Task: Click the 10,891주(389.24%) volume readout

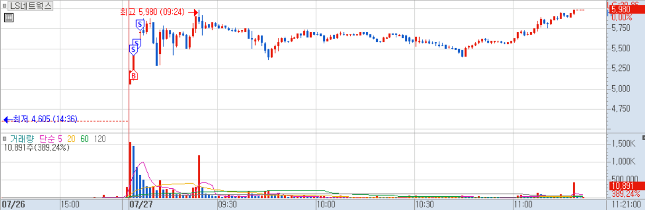Action: (x=37, y=148)
